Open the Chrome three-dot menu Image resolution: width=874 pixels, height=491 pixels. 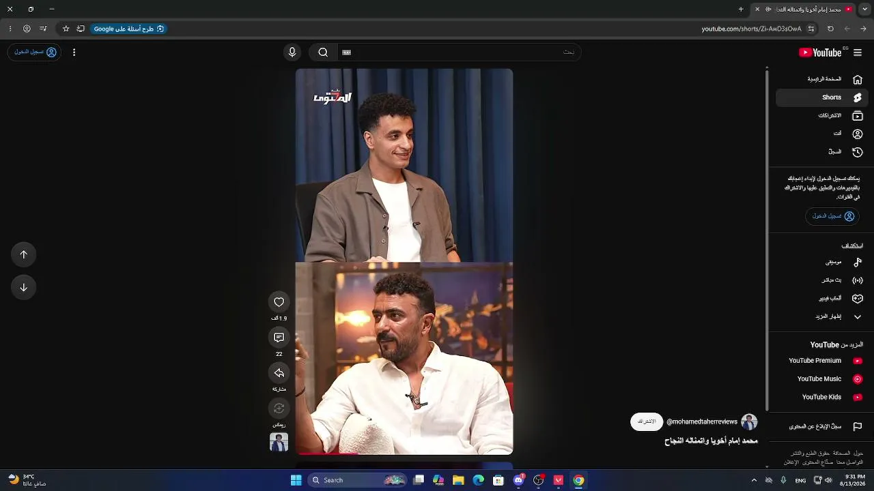10,29
